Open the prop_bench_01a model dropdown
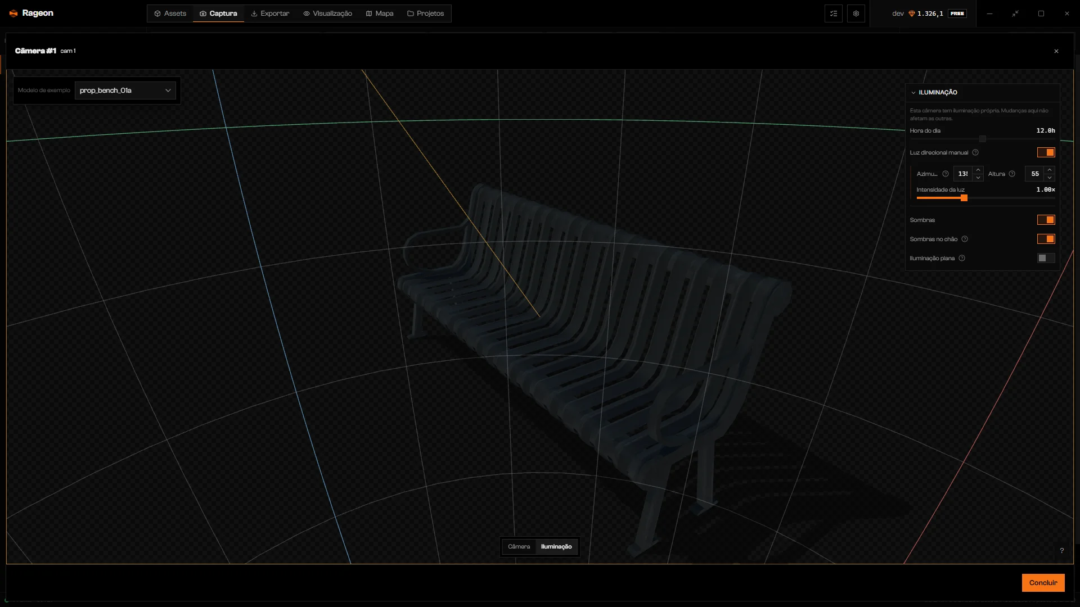1080x607 pixels. click(125, 90)
